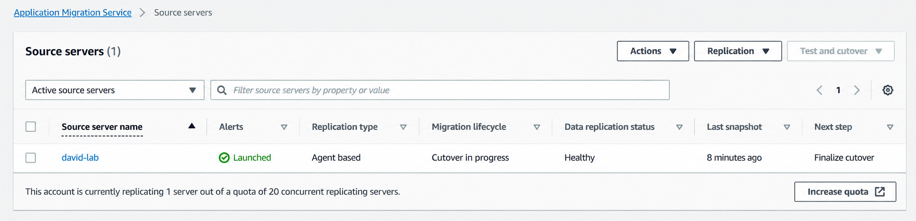The height and width of the screenshot is (221, 916).
Task: Open the Test and cutover dropdown
Action: 841,51
